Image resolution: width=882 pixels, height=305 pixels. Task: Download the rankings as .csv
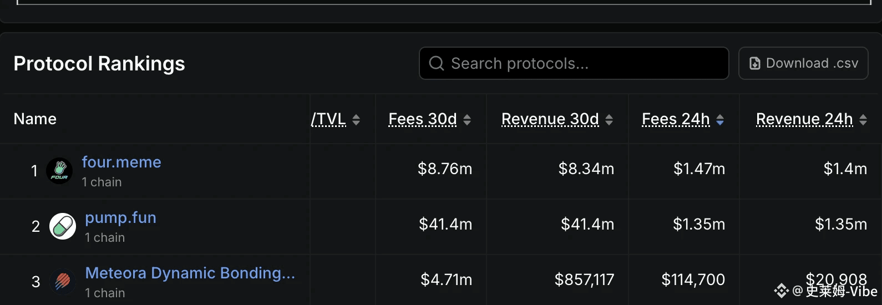(803, 64)
